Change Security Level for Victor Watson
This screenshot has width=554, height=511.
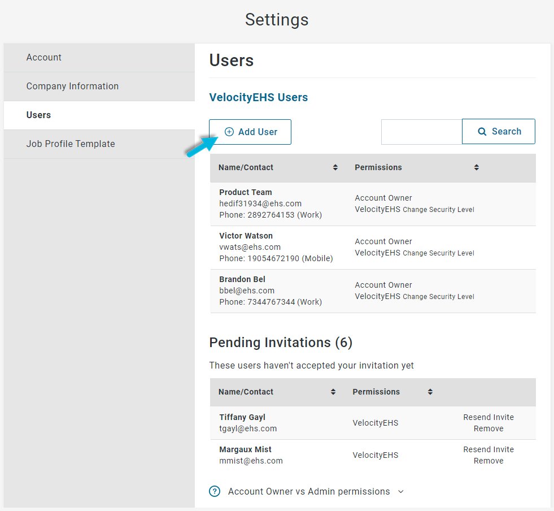click(438, 253)
